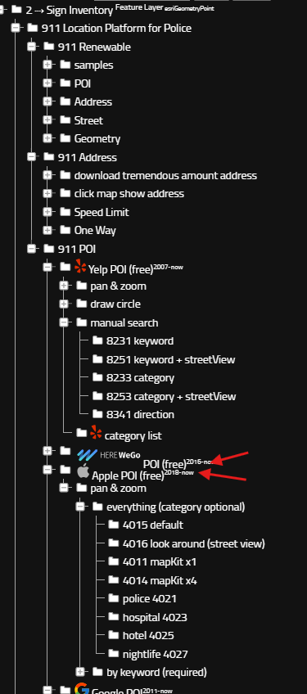Viewport: 307px width, 694px height.
Task: Expand the draw circle node
Action: (x=64, y=304)
